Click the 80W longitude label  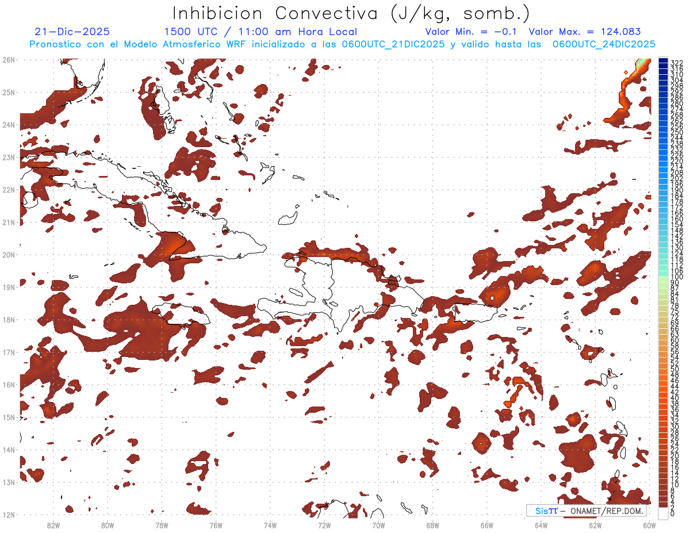coord(107,524)
